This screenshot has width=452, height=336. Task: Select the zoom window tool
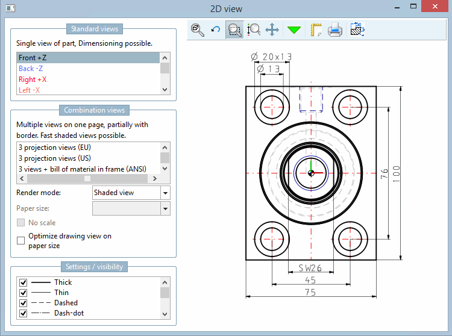pos(234,30)
